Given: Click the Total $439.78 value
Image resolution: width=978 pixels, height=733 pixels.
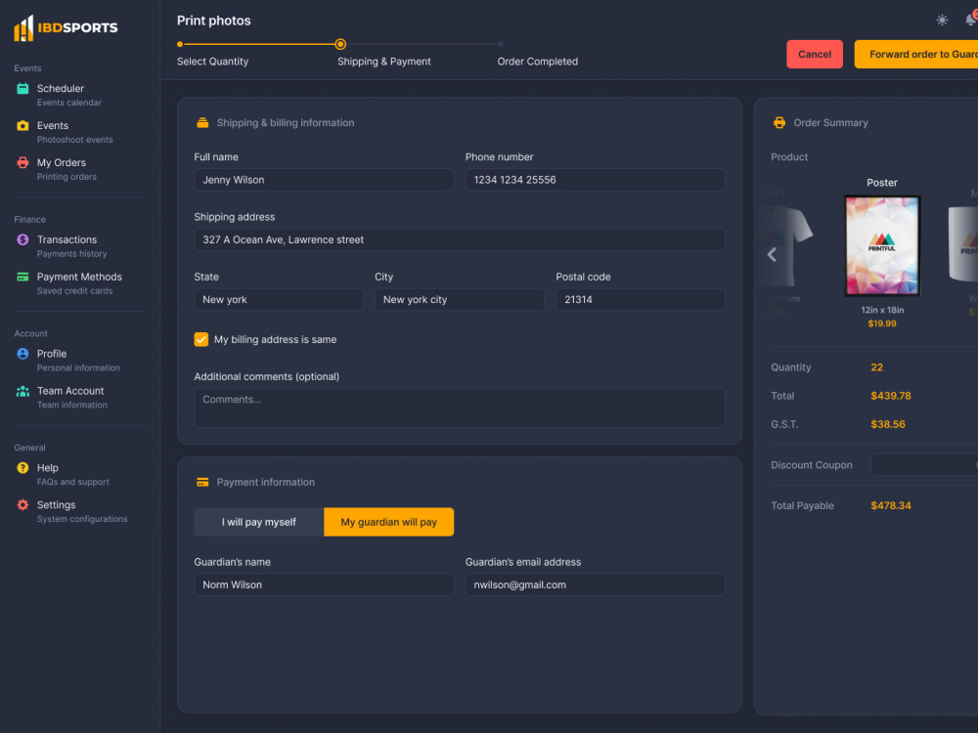Looking at the screenshot, I should pyautogui.click(x=891, y=396).
